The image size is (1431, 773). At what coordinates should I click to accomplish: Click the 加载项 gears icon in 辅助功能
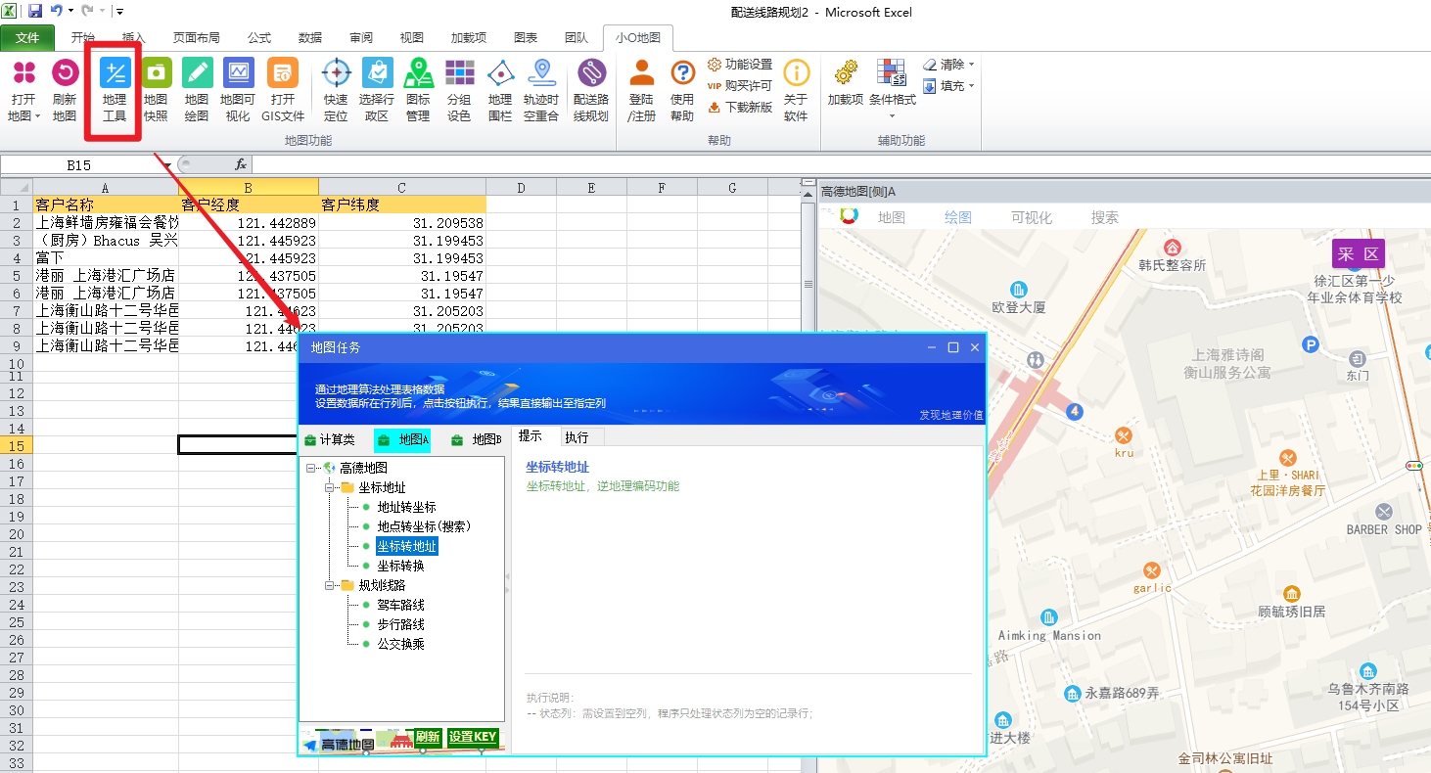point(846,72)
